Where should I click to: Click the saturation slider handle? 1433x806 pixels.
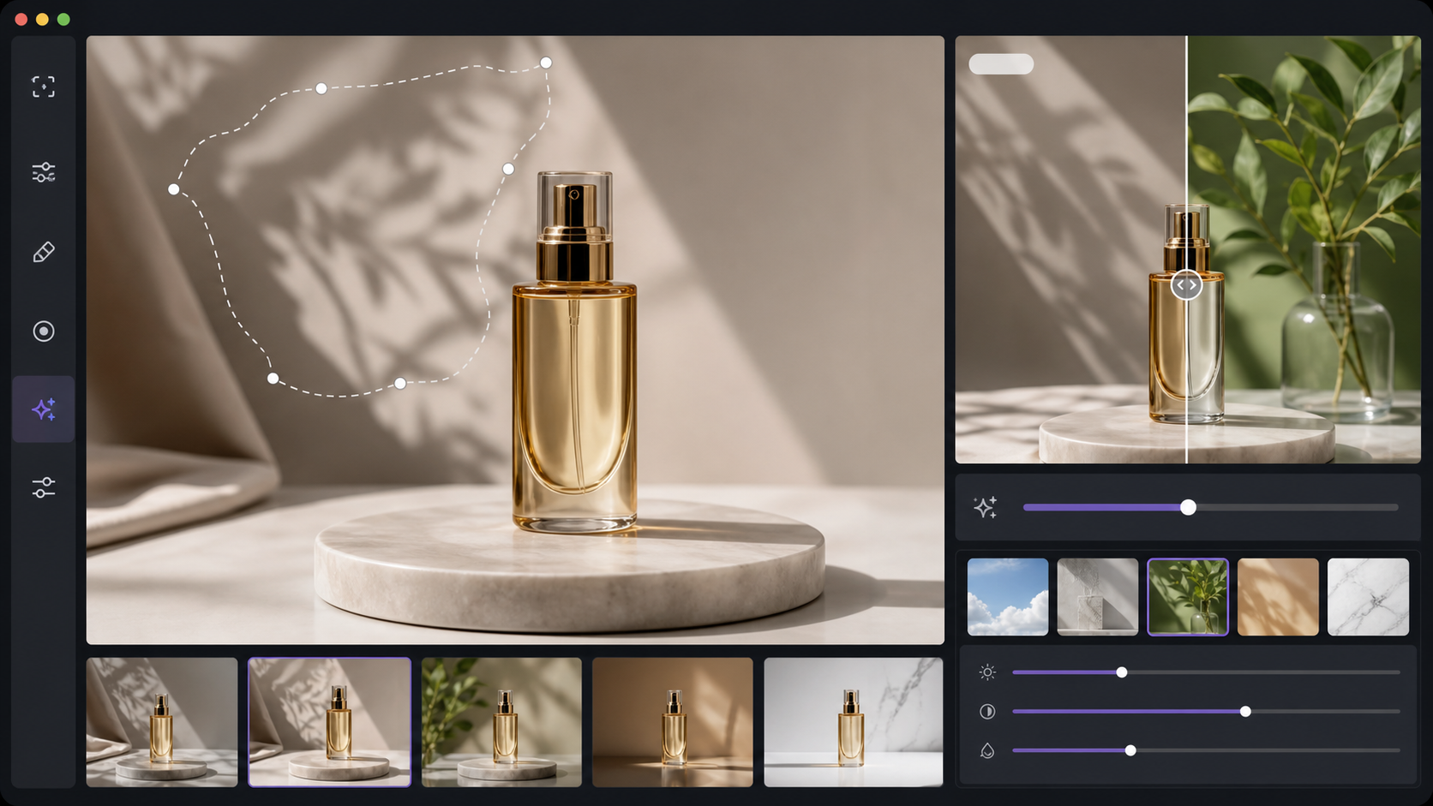pos(1130,750)
